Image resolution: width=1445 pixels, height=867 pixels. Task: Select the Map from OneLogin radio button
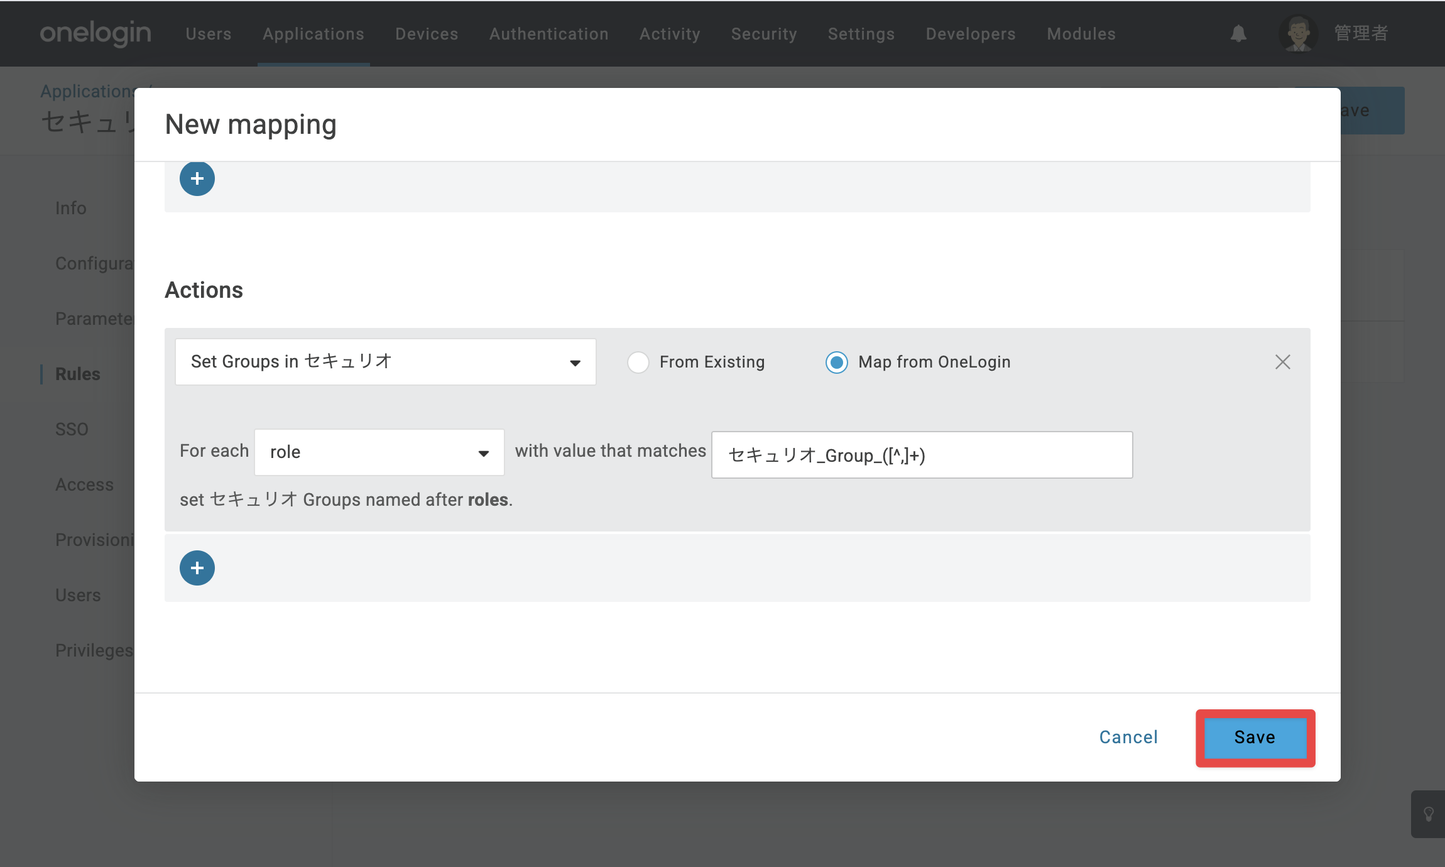tap(836, 363)
